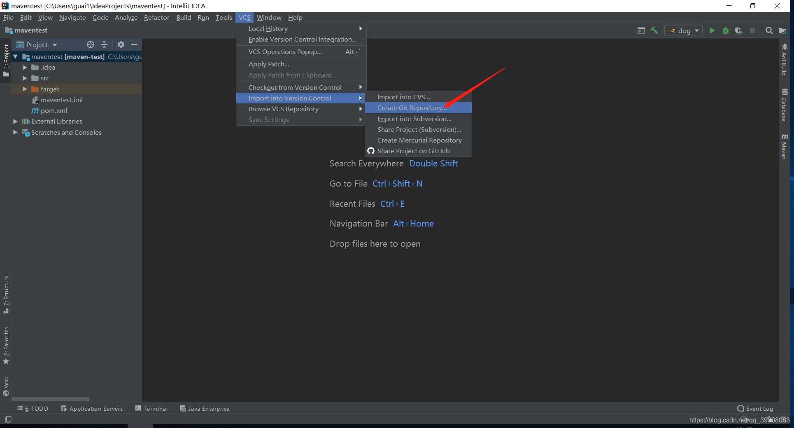Collapse all in Project panel

[104, 44]
